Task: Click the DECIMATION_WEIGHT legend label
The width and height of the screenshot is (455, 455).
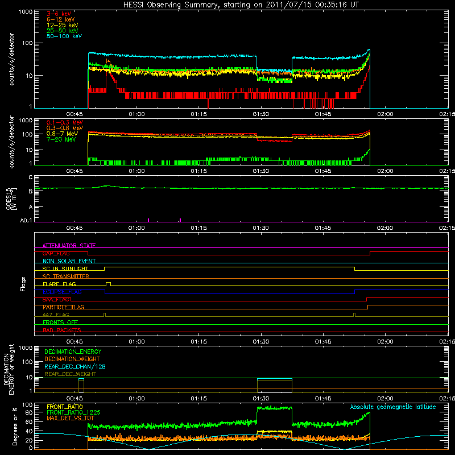Action: 72,359
